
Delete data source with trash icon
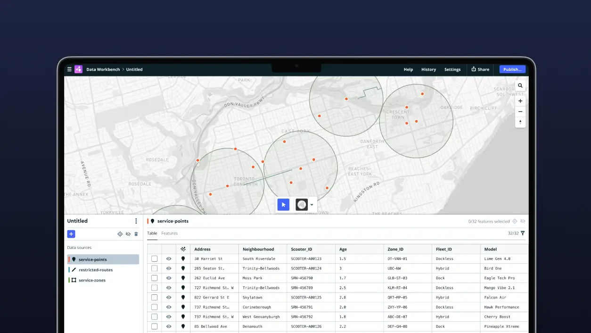tap(136, 234)
